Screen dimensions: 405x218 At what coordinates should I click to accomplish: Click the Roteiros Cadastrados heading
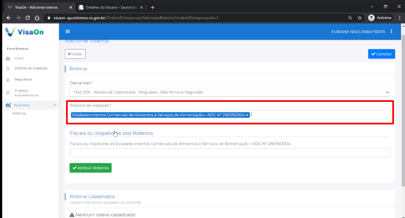click(92, 197)
